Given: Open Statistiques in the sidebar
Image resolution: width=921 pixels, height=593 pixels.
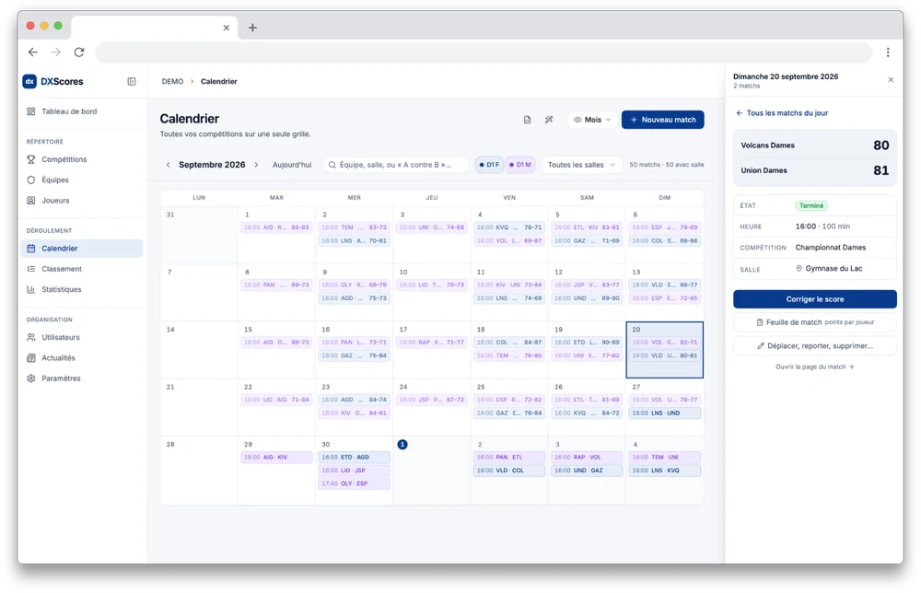Looking at the screenshot, I should click(x=82, y=289).
